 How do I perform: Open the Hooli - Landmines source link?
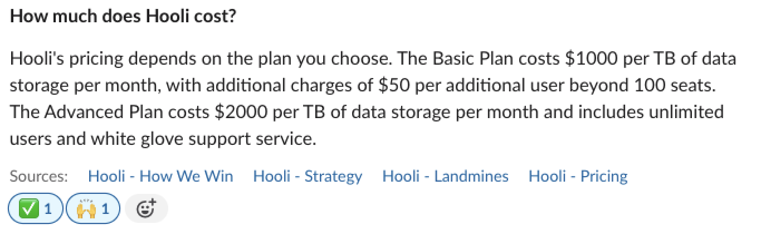pos(445,177)
